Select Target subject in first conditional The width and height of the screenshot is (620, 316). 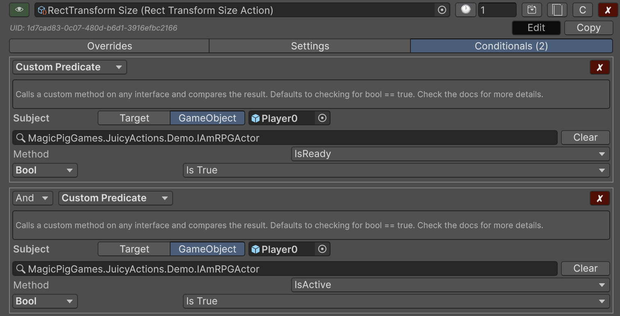click(x=134, y=118)
